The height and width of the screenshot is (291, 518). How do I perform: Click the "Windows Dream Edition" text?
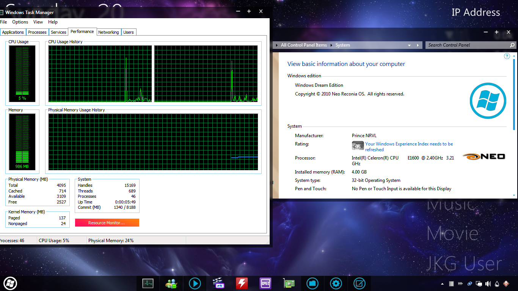tap(319, 85)
